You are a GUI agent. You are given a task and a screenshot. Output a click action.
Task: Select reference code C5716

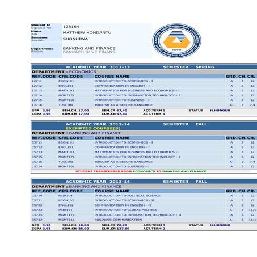[37, 162]
